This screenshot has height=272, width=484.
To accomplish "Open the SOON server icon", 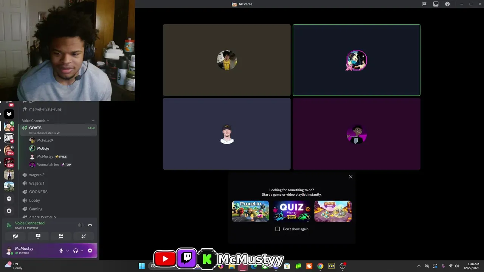I will pos(9,138).
